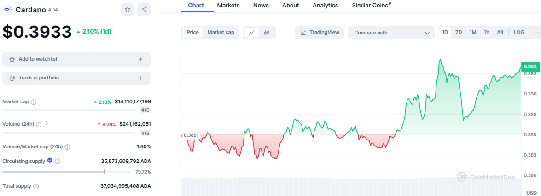
Task: Click the $14,110,177,199 market cap value
Action: [x=133, y=102]
